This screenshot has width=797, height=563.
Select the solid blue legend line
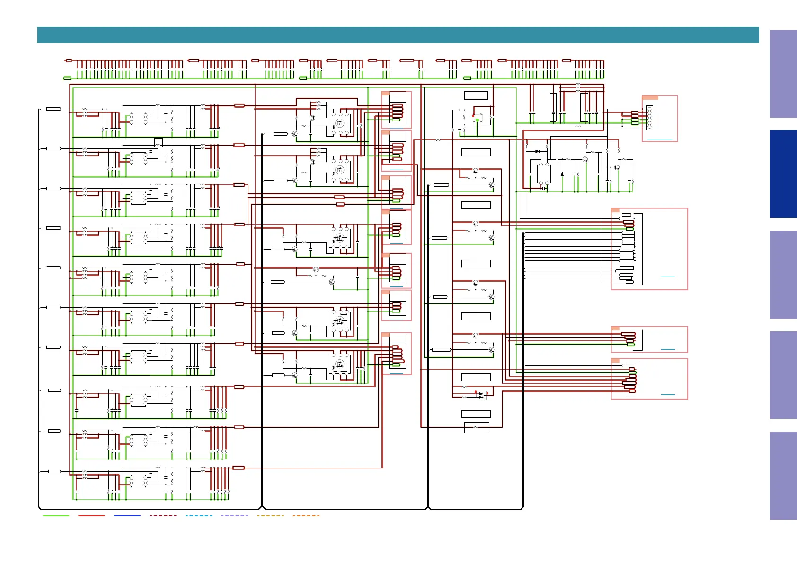127,516
